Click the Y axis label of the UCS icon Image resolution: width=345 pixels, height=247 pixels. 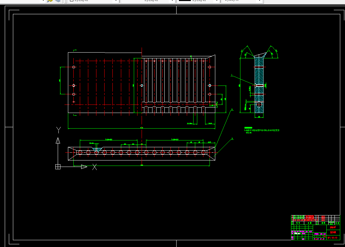point(58,130)
